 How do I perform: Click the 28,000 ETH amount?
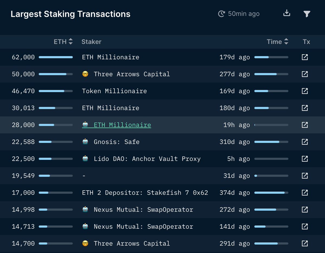coord(23,125)
